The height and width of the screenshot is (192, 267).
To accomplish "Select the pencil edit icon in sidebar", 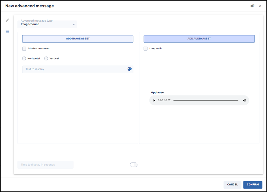I will pos(7,20).
